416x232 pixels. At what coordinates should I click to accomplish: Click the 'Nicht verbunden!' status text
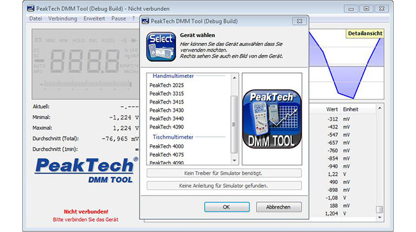click(x=86, y=212)
